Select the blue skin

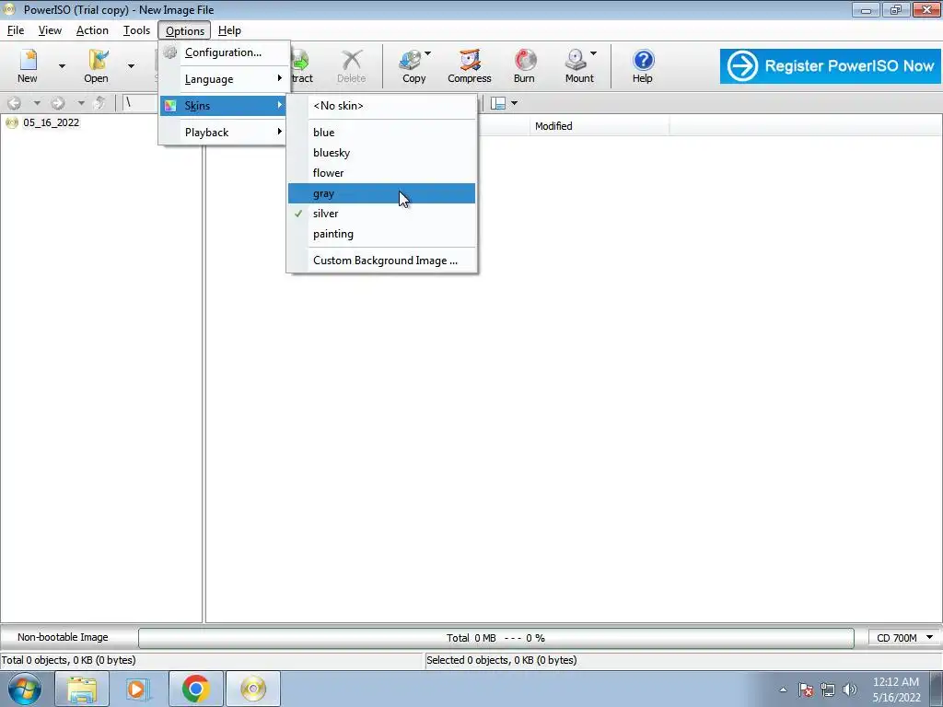pyautogui.click(x=382, y=133)
